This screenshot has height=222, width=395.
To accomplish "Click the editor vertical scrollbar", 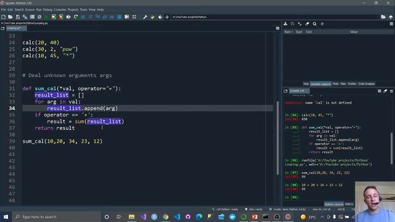I will tap(278, 138).
